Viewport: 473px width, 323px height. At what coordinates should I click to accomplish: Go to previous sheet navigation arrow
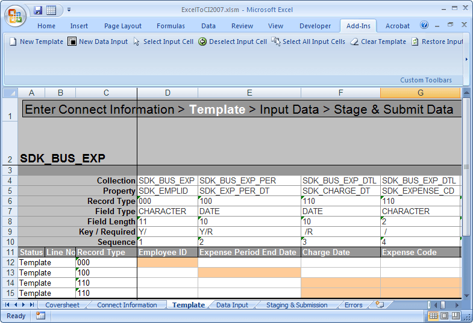16,305
